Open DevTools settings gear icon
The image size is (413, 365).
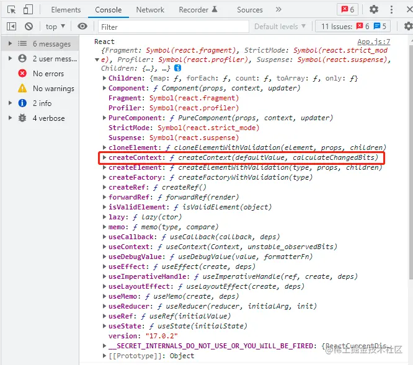point(374,9)
